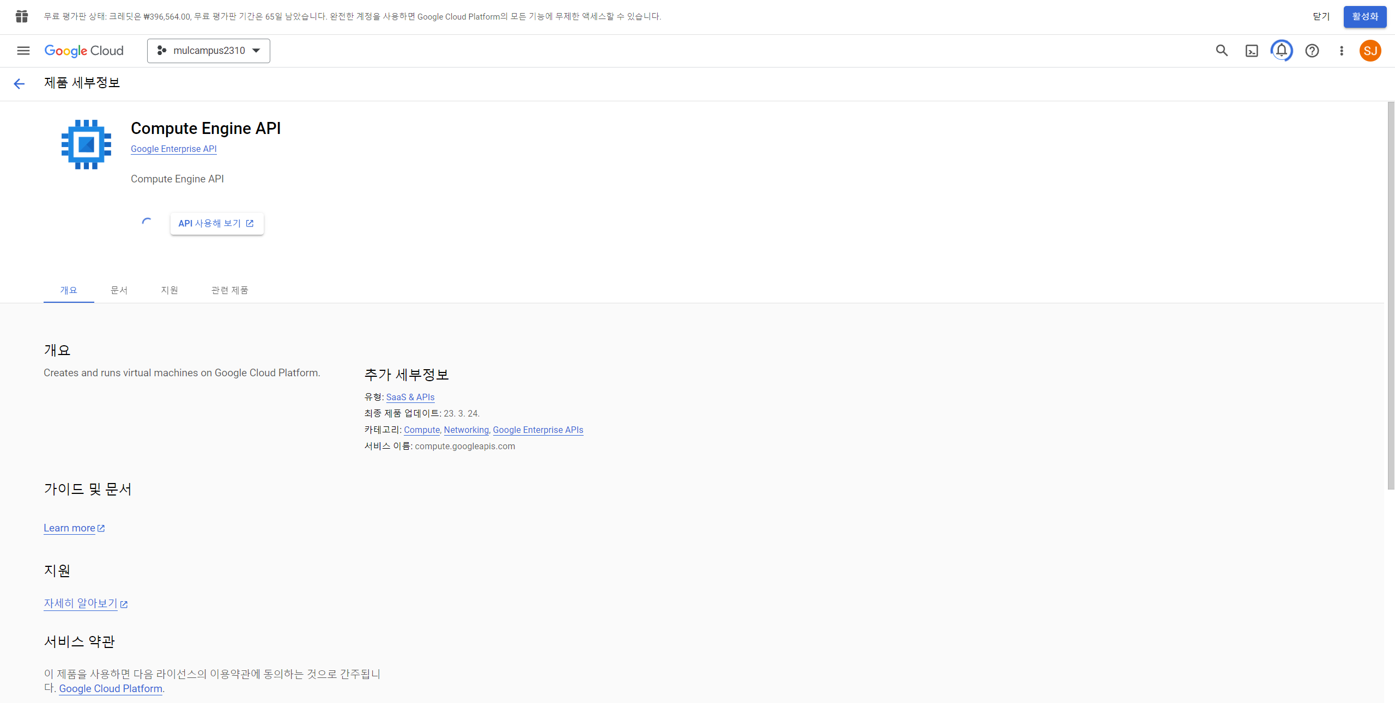Click the gift icon in free trial banner
Screen dimensions: 1395x703
pos(22,16)
